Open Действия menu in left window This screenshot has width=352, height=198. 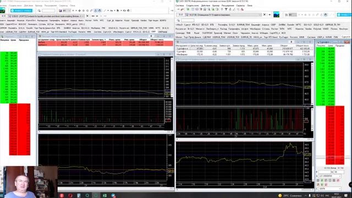[29, 5]
